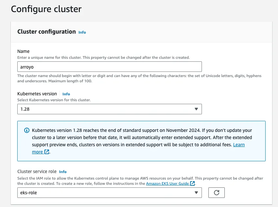Viewport: 278px width, 207px height.
Task: Click the Info icon link next to Kubernetes version
Action: point(66,94)
